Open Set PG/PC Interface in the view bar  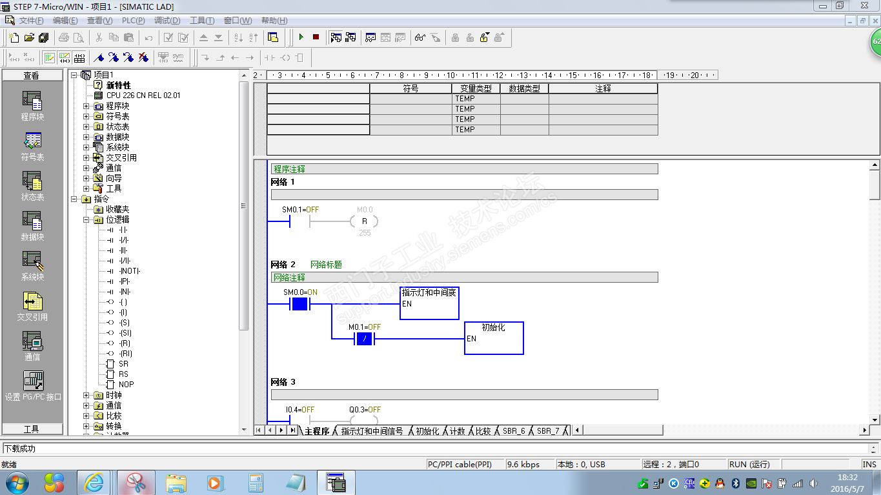click(x=32, y=386)
